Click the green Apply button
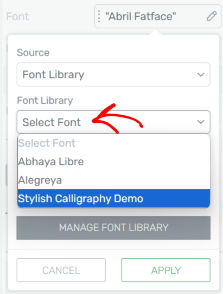Viewport: 223px width, 294px height. [166, 270]
